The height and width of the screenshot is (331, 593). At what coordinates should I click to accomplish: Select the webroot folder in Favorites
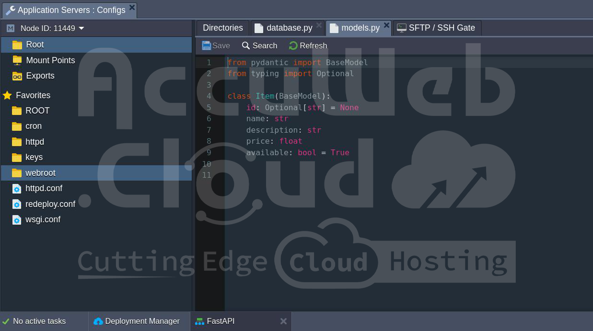pos(40,173)
